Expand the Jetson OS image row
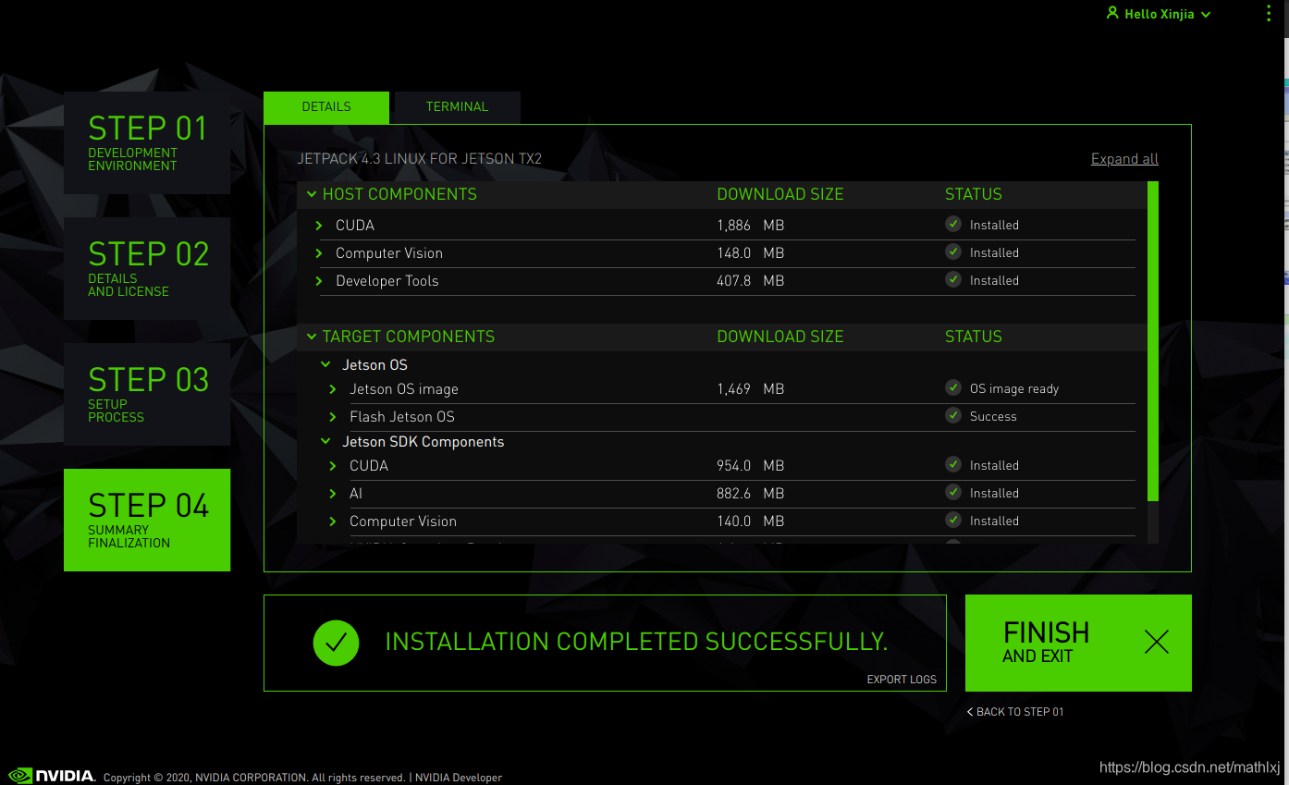Image resolution: width=1289 pixels, height=785 pixels. [x=333, y=389]
